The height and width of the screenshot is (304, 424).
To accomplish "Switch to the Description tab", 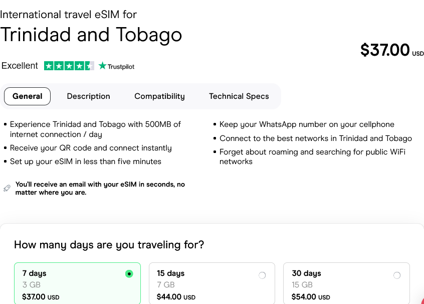I will coord(88,96).
